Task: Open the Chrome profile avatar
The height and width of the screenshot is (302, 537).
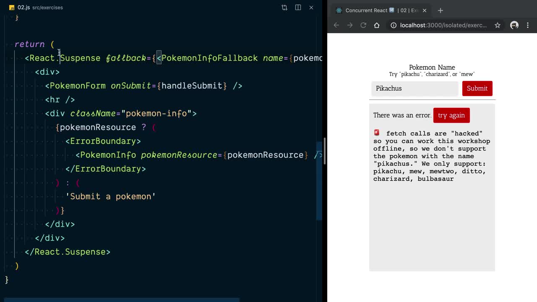Action: coord(514,25)
